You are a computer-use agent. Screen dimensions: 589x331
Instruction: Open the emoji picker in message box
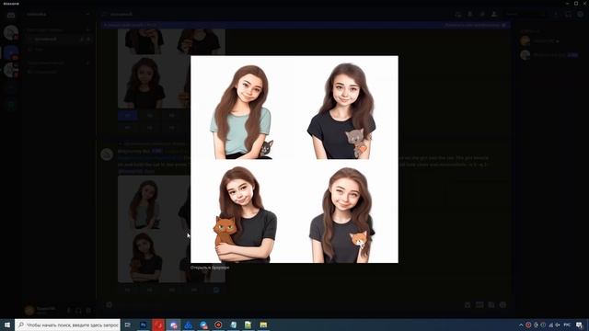pos(503,304)
